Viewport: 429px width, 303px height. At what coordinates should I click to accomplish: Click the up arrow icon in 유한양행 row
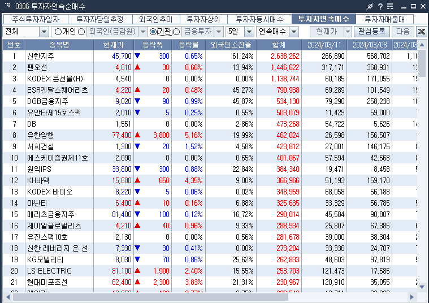137,135
